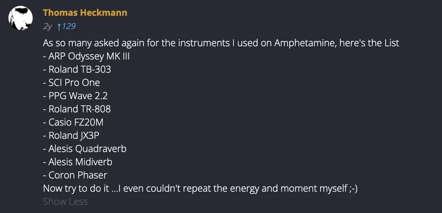This screenshot has width=442, height=213.
Task: Click the ARP Odyssey MK III line
Action: coord(86,56)
